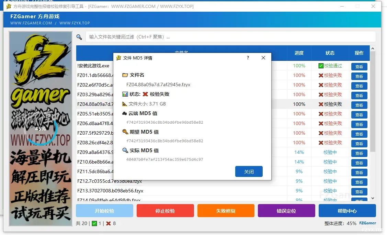Click the orange 失败修复 button
The height and width of the screenshot is (235, 387).
[x=226, y=211]
